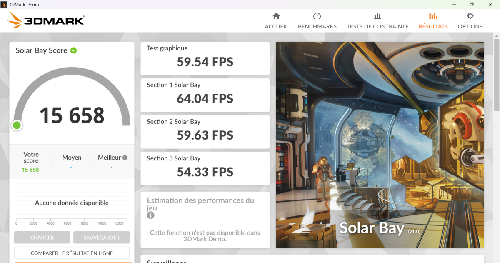The height and width of the screenshot is (263, 500).
Task: Click the green marker dot on the score gauge
Action: pyautogui.click(x=17, y=125)
